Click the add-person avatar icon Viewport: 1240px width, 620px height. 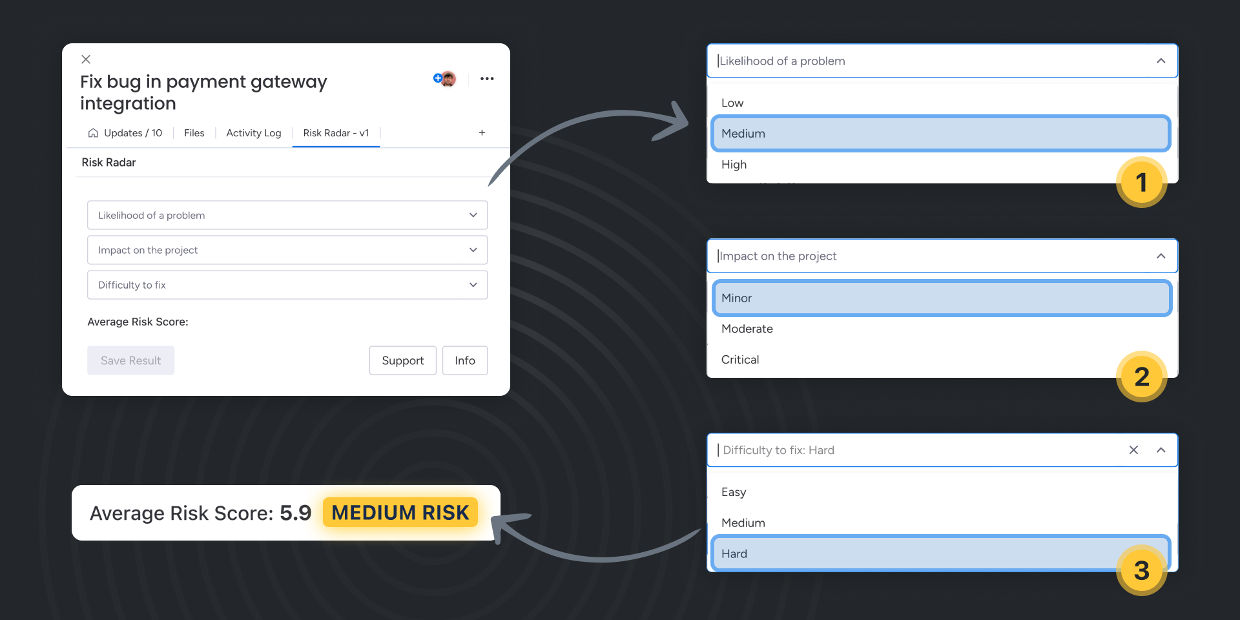pos(439,78)
